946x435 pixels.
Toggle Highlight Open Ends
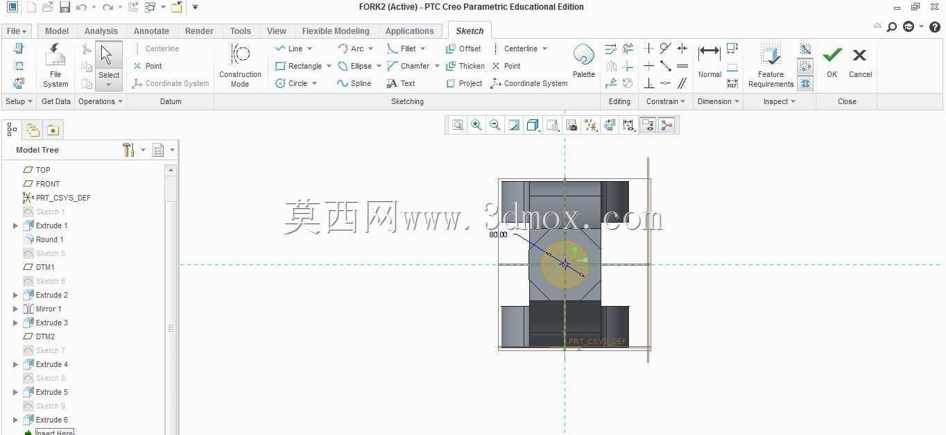pos(805,66)
